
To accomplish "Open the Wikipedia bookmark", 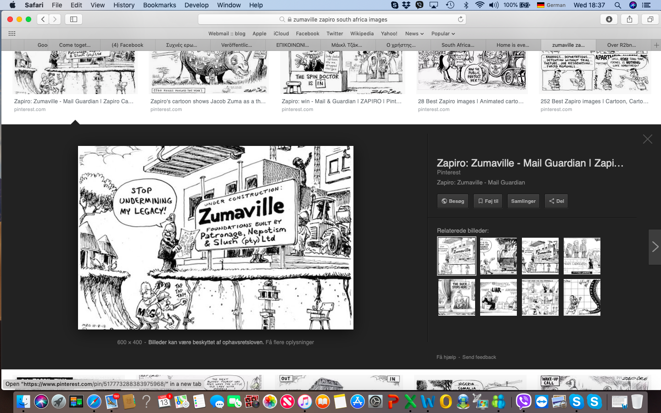I will 362,33.
